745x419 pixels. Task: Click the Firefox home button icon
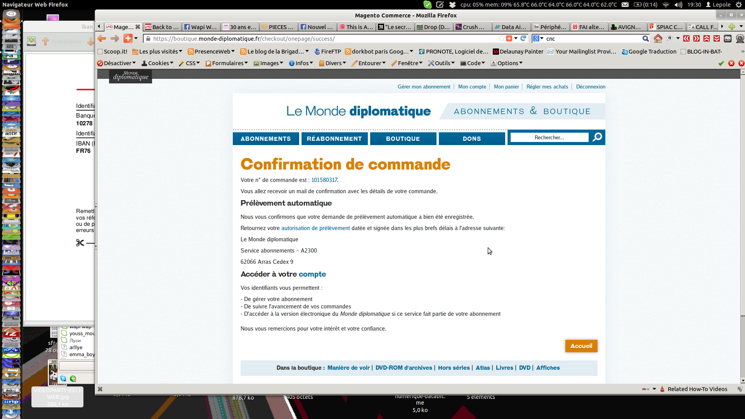(658, 38)
